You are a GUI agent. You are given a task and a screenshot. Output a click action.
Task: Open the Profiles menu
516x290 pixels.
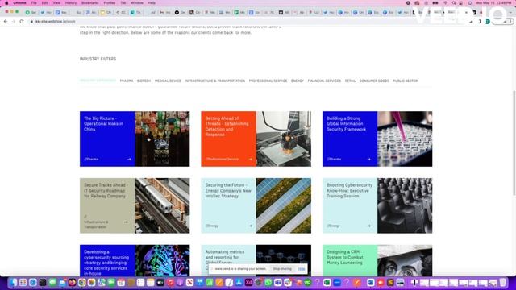click(110, 3)
